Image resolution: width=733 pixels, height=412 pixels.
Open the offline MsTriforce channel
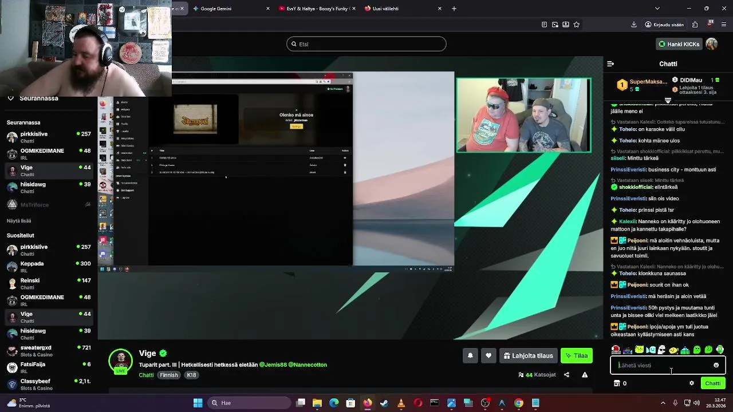click(49, 205)
